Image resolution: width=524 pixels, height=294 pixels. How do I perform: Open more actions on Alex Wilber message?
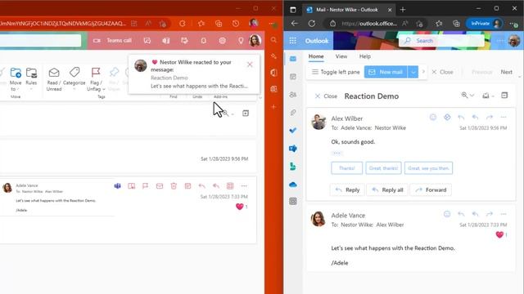(504, 117)
